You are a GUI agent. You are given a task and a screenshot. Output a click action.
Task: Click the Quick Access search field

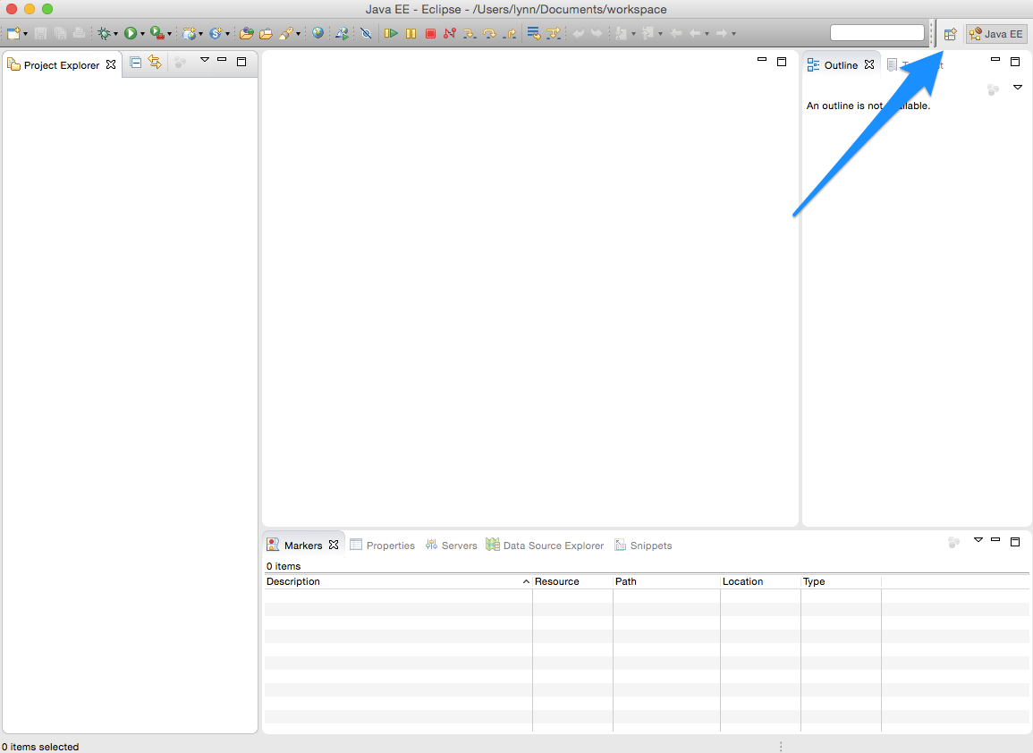(877, 33)
